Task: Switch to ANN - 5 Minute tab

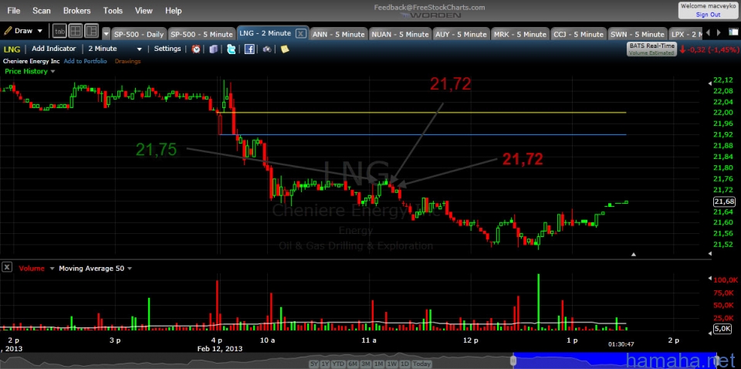Action: tap(339, 34)
